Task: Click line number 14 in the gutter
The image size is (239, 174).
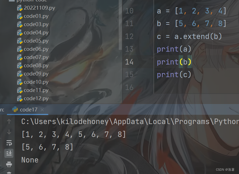Action: coord(129,62)
